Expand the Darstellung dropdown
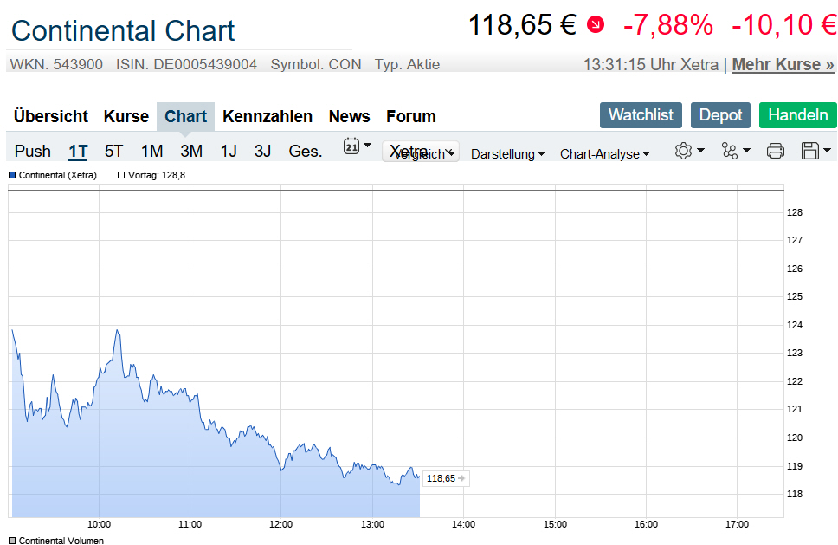Viewport: 838px width, 545px height. coord(507,154)
